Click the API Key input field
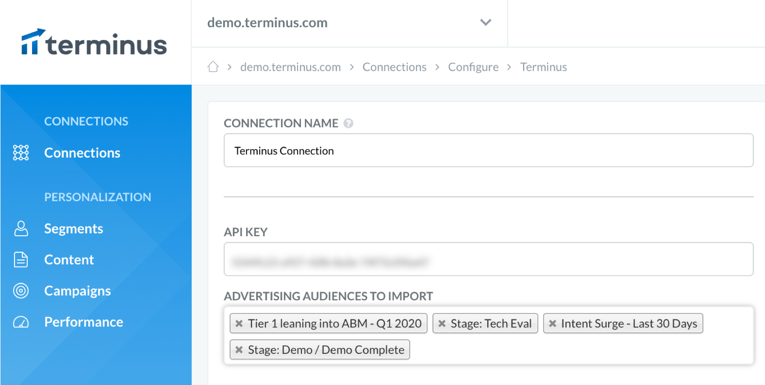The image size is (765, 385). pyautogui.click(x=489, y=259)
